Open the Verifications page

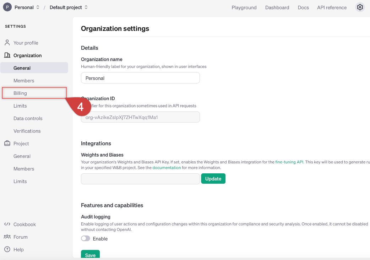coord(27,131)
